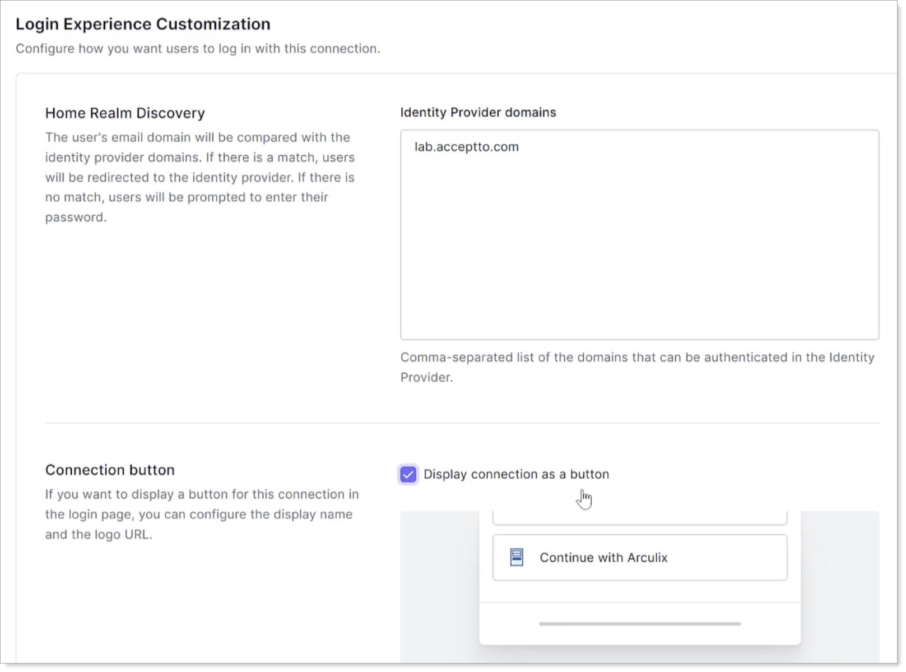906x672 pixels.
Task: Click the Display connection as a button label
Action: tap(516, 474)
